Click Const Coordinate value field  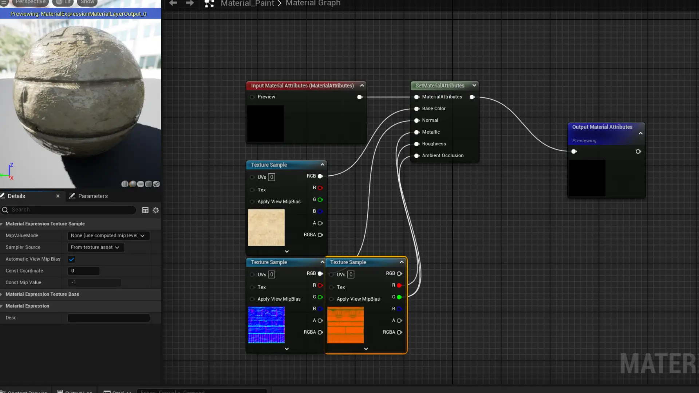[84, 271]
